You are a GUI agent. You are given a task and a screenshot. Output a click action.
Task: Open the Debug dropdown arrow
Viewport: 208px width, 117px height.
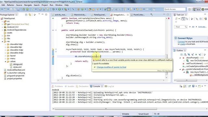click(56, 9)
